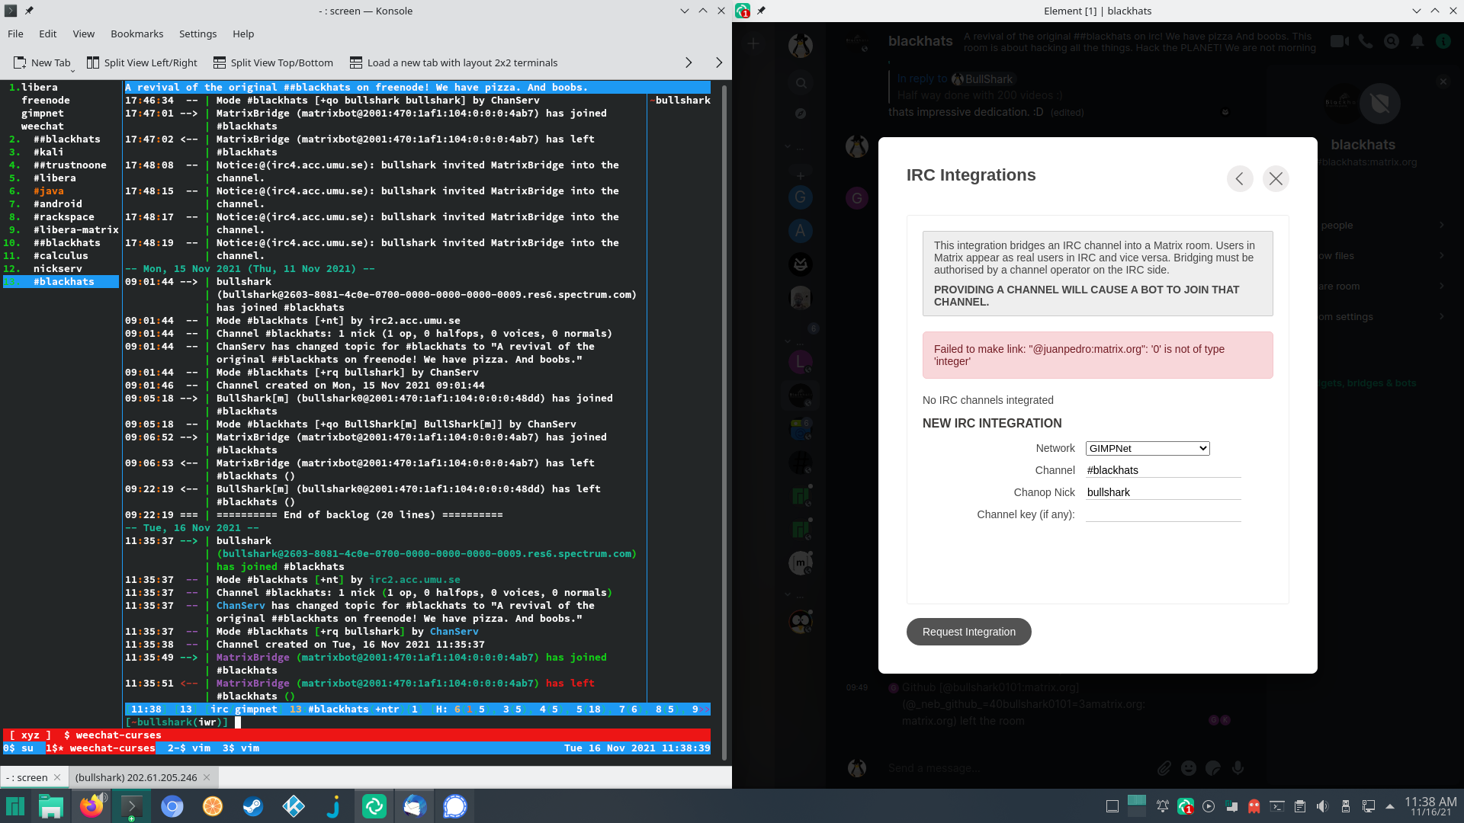Record a voice message with the microphone icon

pos(1239,768)
